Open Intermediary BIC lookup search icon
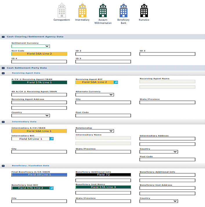 (52, 139)
